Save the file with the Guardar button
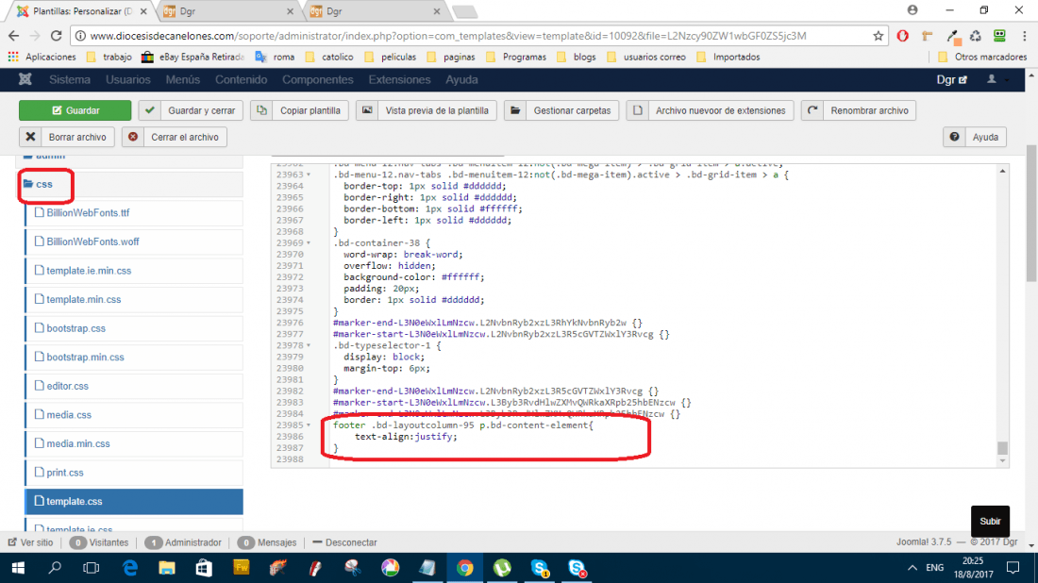Screen dimensions: 1038x583 (75, 110)
